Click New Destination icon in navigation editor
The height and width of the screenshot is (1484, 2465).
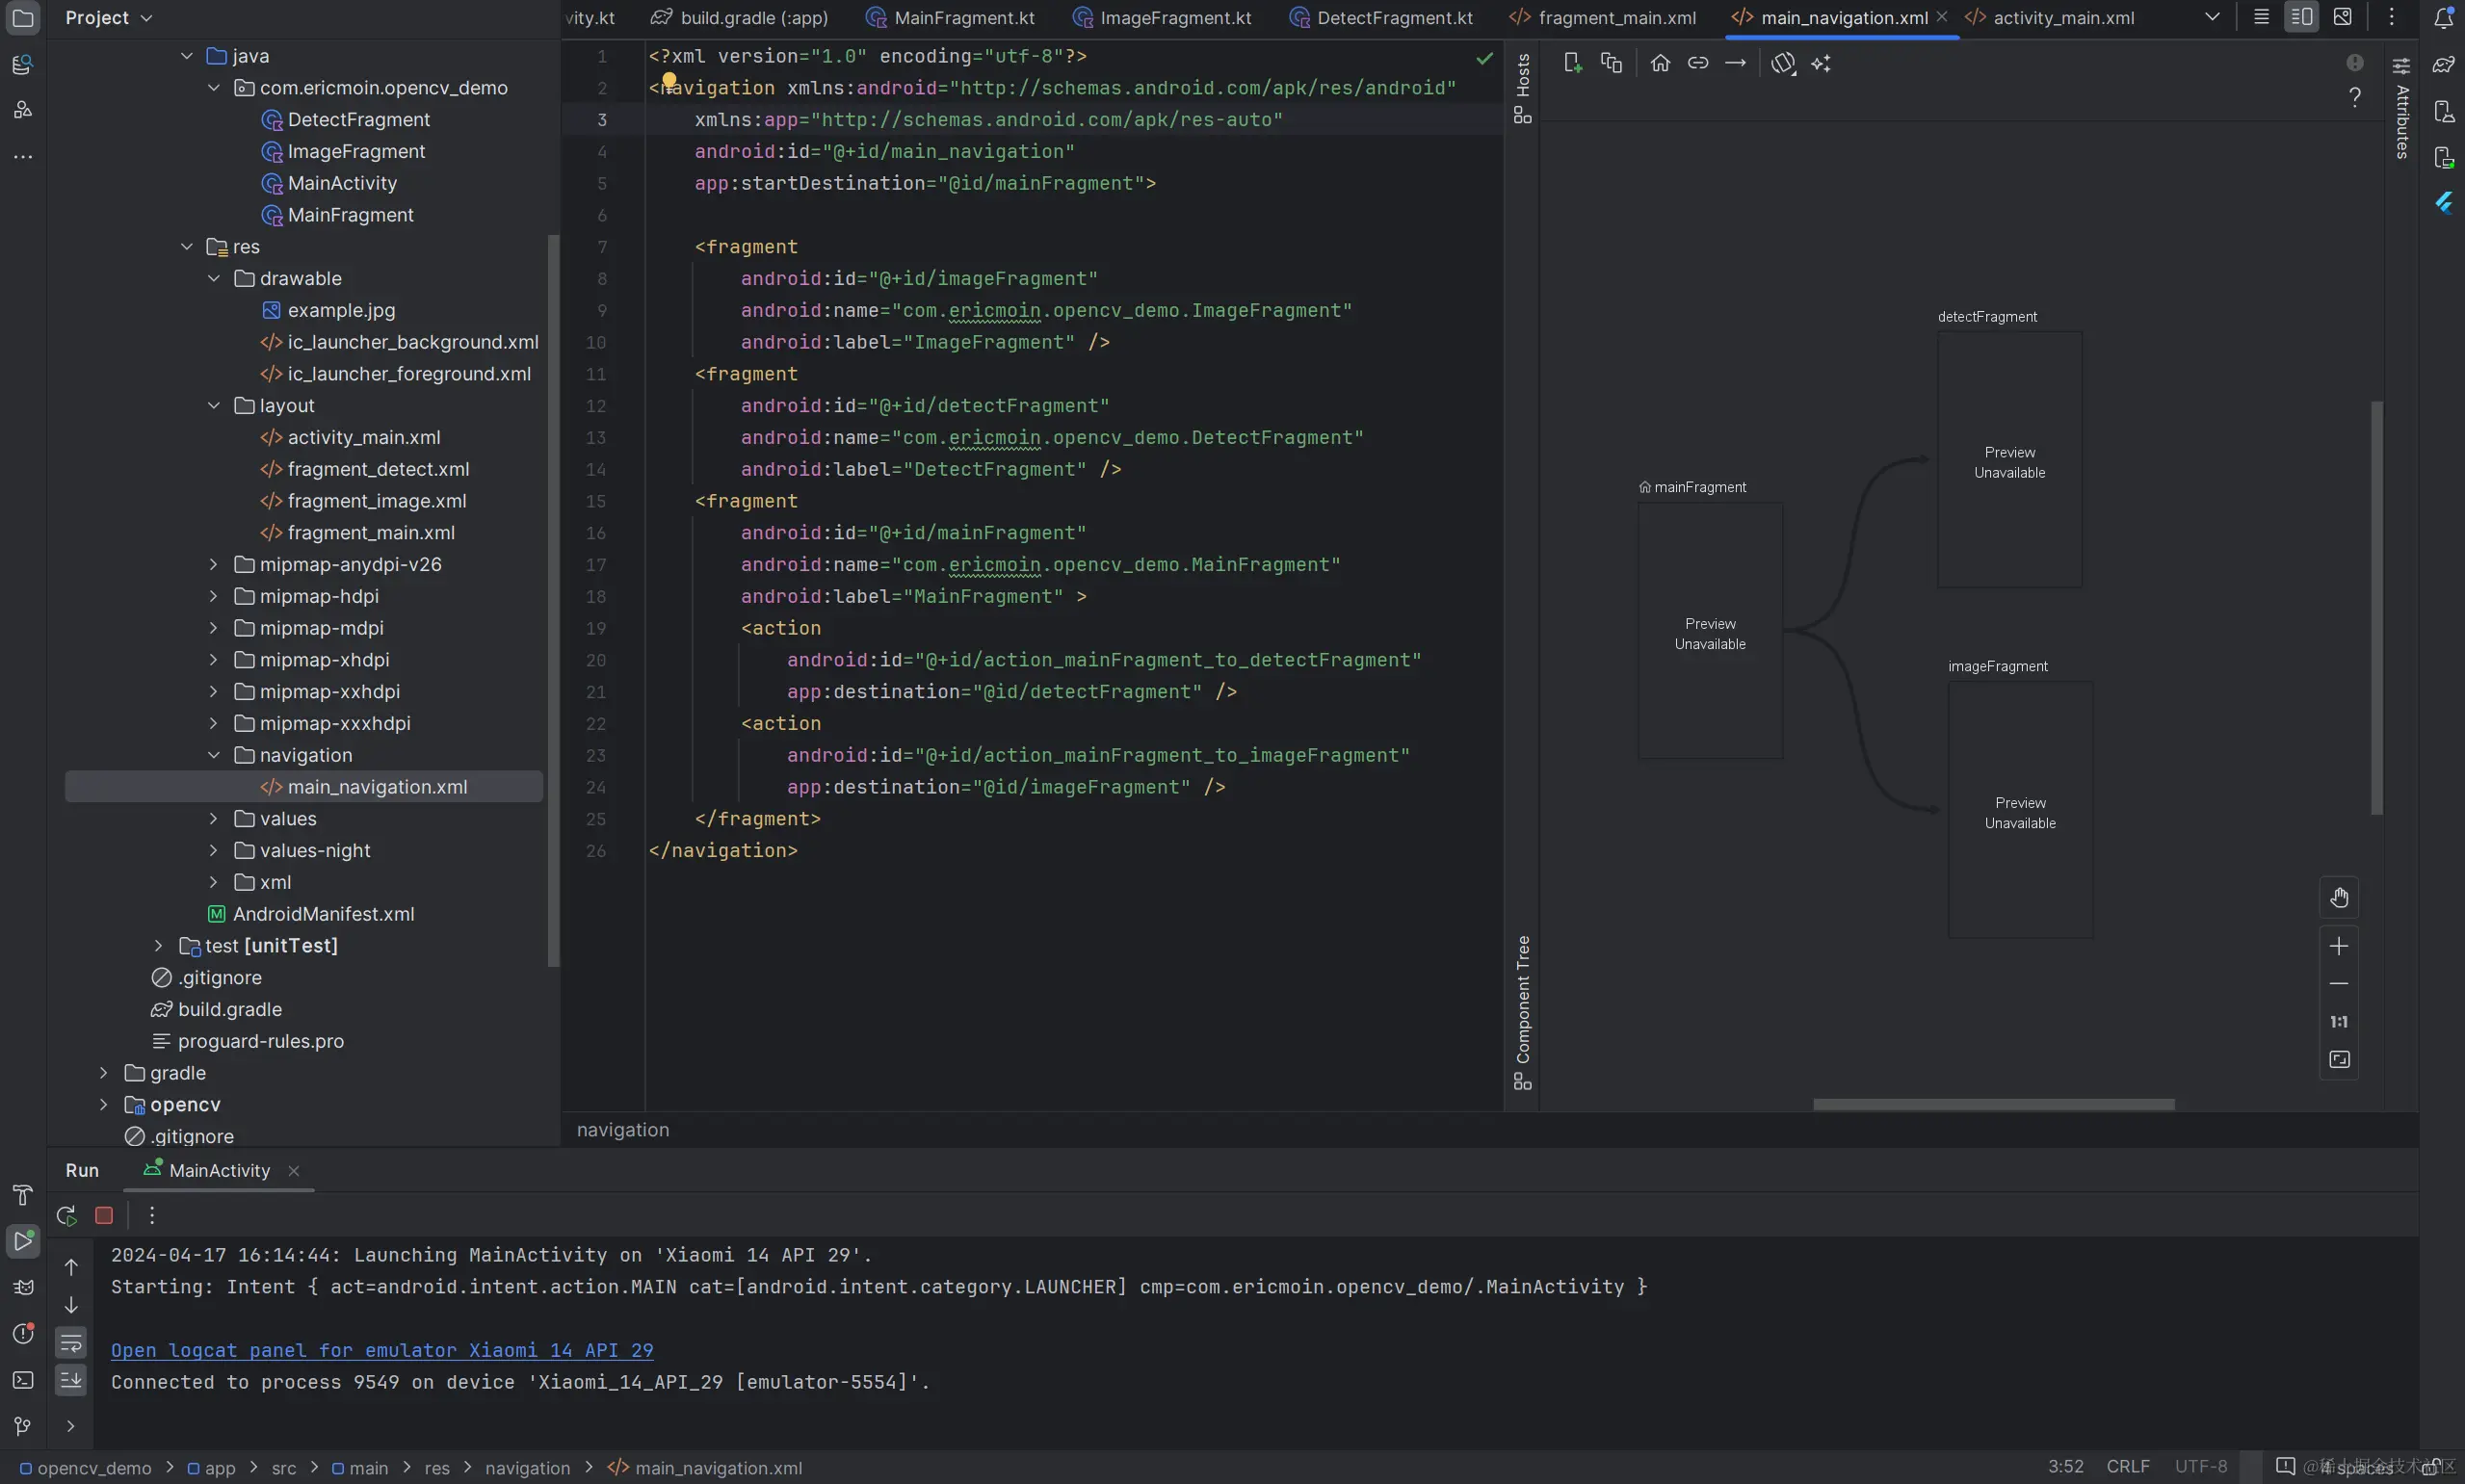[1572, 63]
